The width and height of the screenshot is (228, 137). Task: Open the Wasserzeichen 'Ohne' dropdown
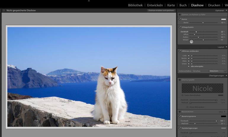tap(222, 112)
